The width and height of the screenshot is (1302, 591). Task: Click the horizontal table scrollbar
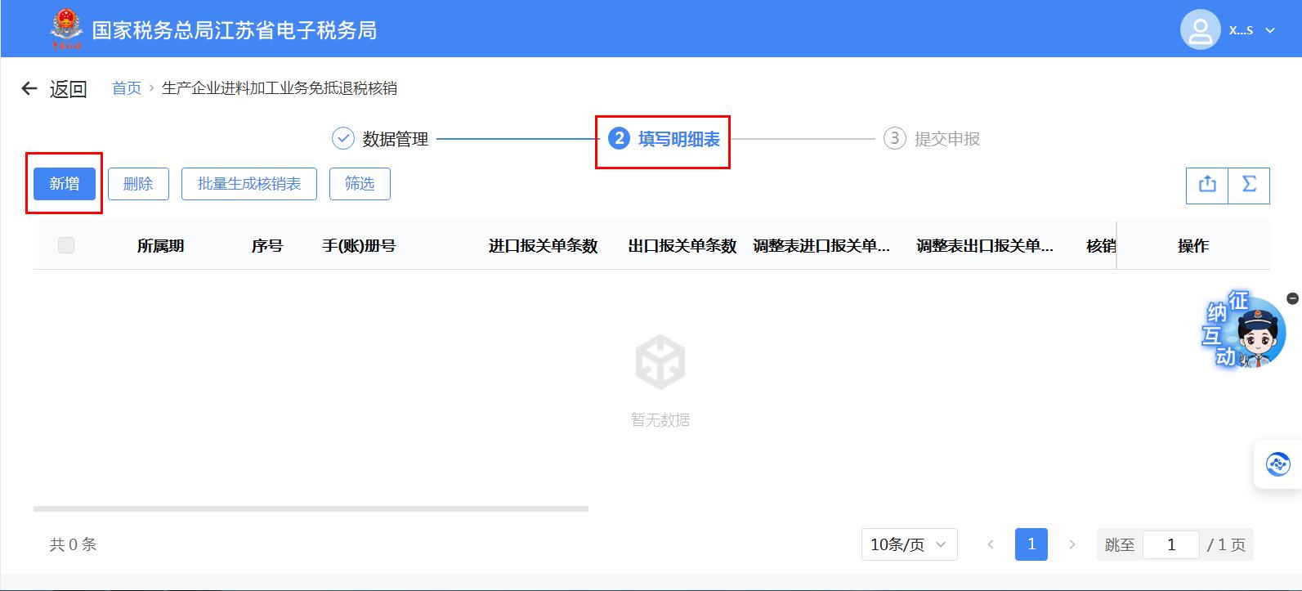(311, 508)
